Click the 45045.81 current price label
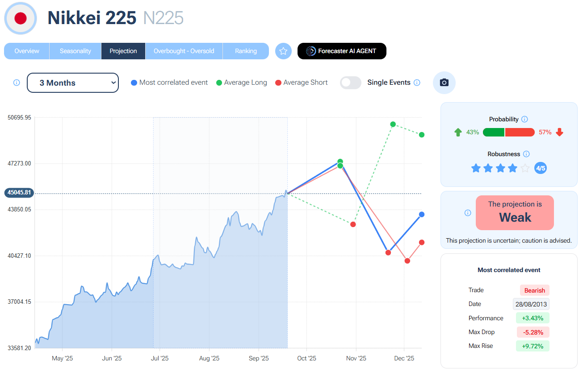Image resolution: width=583 pixels, height=372 pixels. [x=19, y=193]
